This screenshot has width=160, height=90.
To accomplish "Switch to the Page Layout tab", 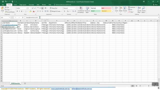I will pos(23,5).
